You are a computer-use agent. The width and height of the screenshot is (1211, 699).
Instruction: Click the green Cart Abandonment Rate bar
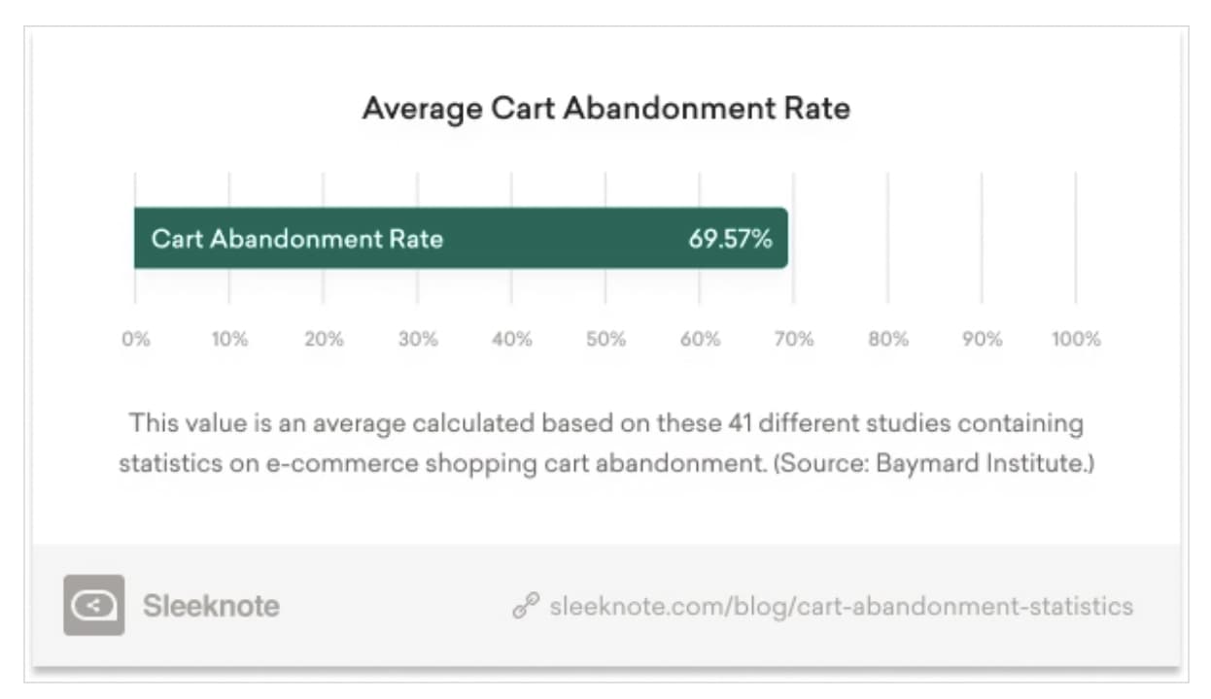click(544, 238)
